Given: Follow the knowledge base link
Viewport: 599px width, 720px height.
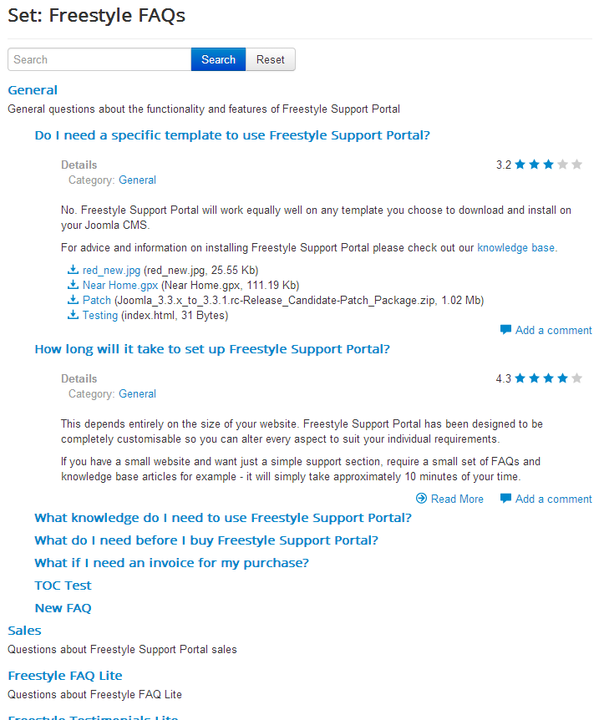Looking at the screenshot, I should [x=515, y=247].
